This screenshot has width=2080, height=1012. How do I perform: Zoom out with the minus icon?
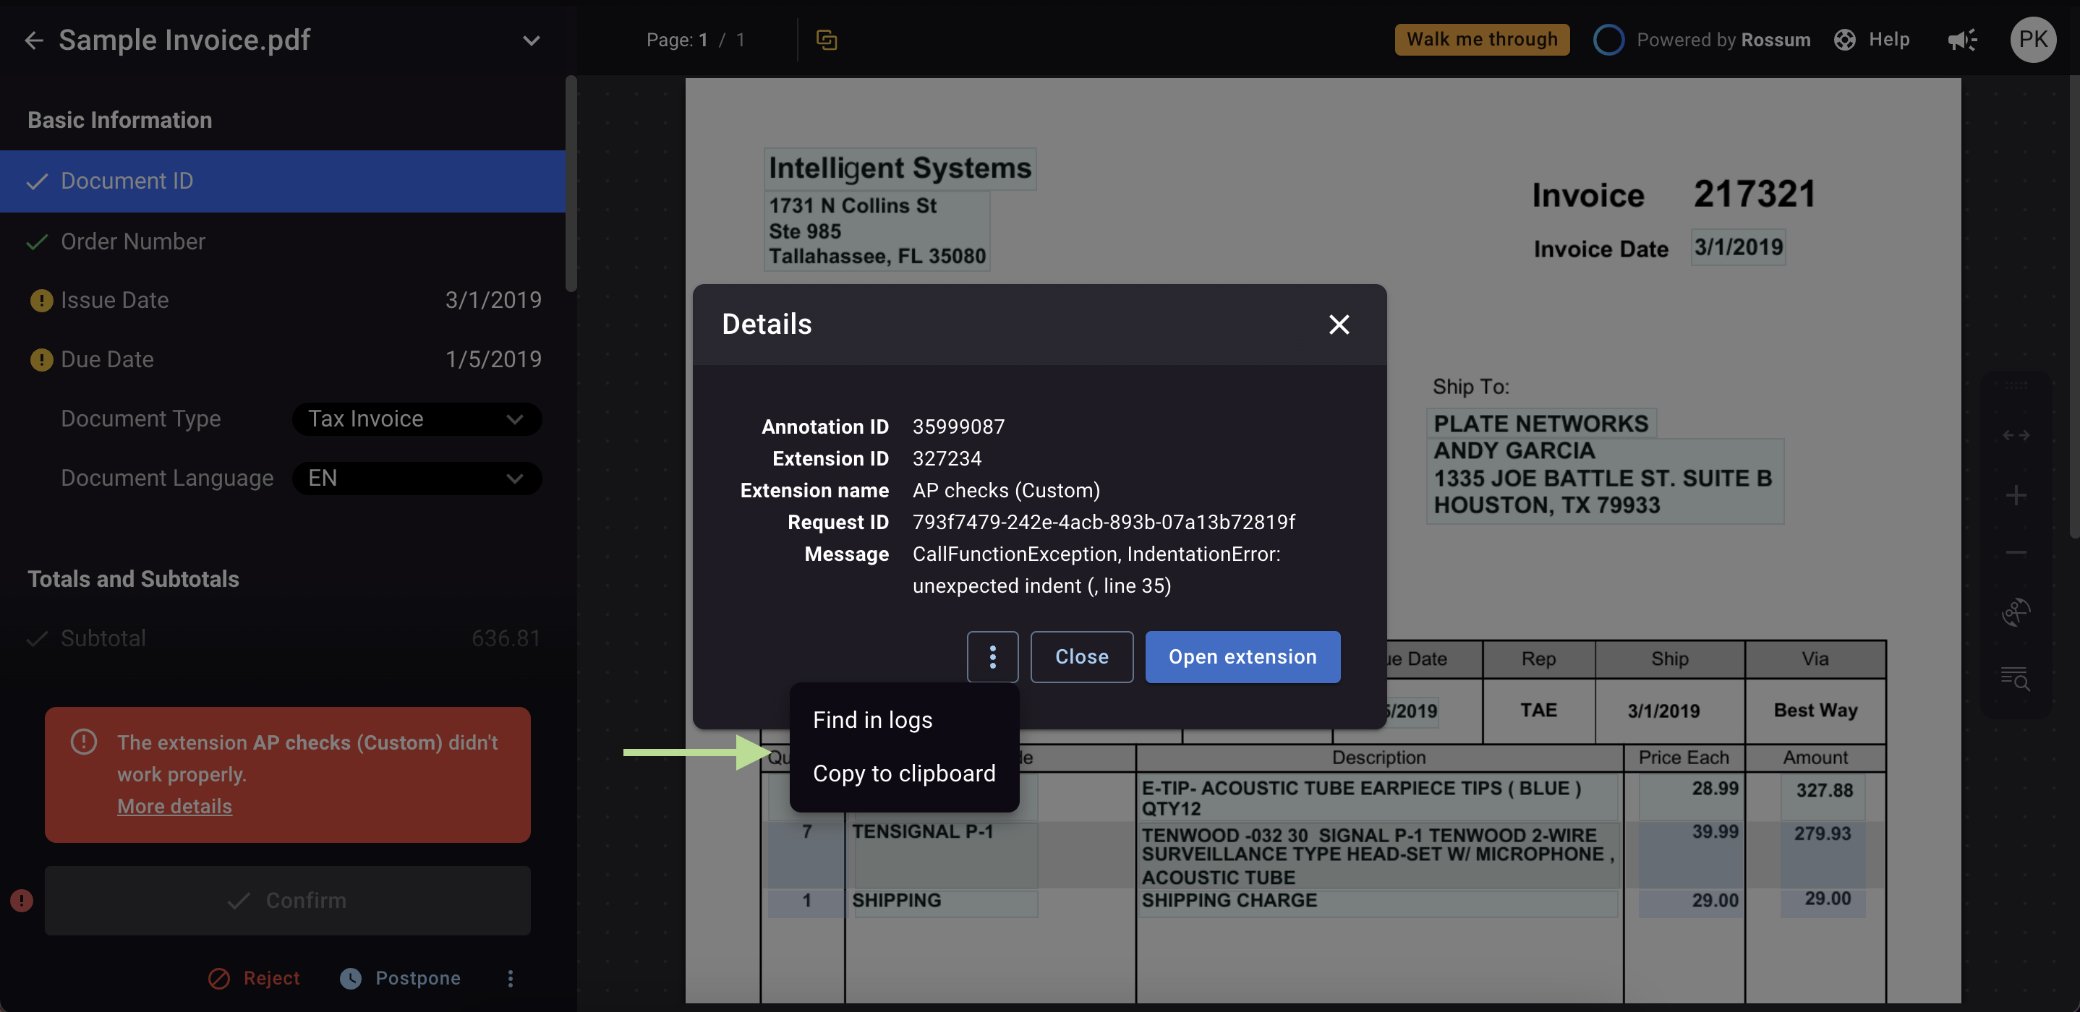click(x=2016, y=553)
